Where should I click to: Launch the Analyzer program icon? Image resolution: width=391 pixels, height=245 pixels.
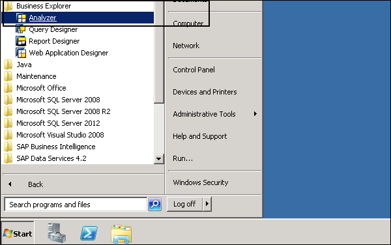(22, 18)
